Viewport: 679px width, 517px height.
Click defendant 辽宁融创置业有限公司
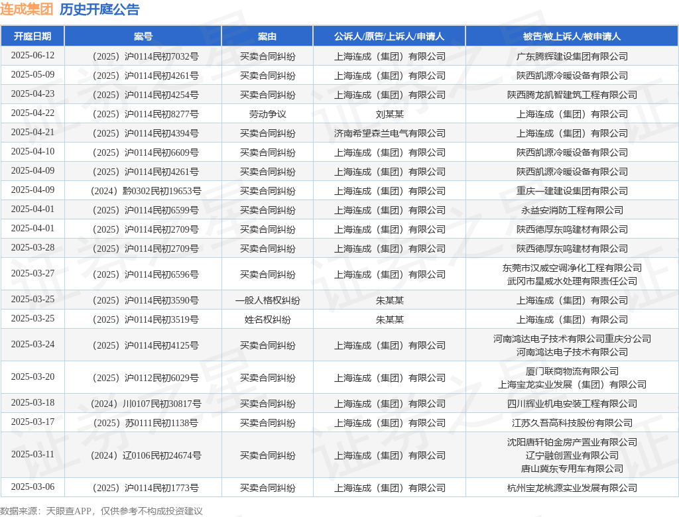pyautogui.click(x=572, y=455)
